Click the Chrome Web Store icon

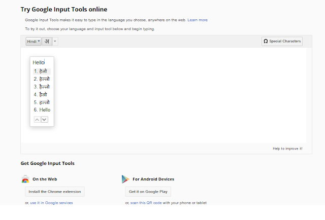[25, 179]
